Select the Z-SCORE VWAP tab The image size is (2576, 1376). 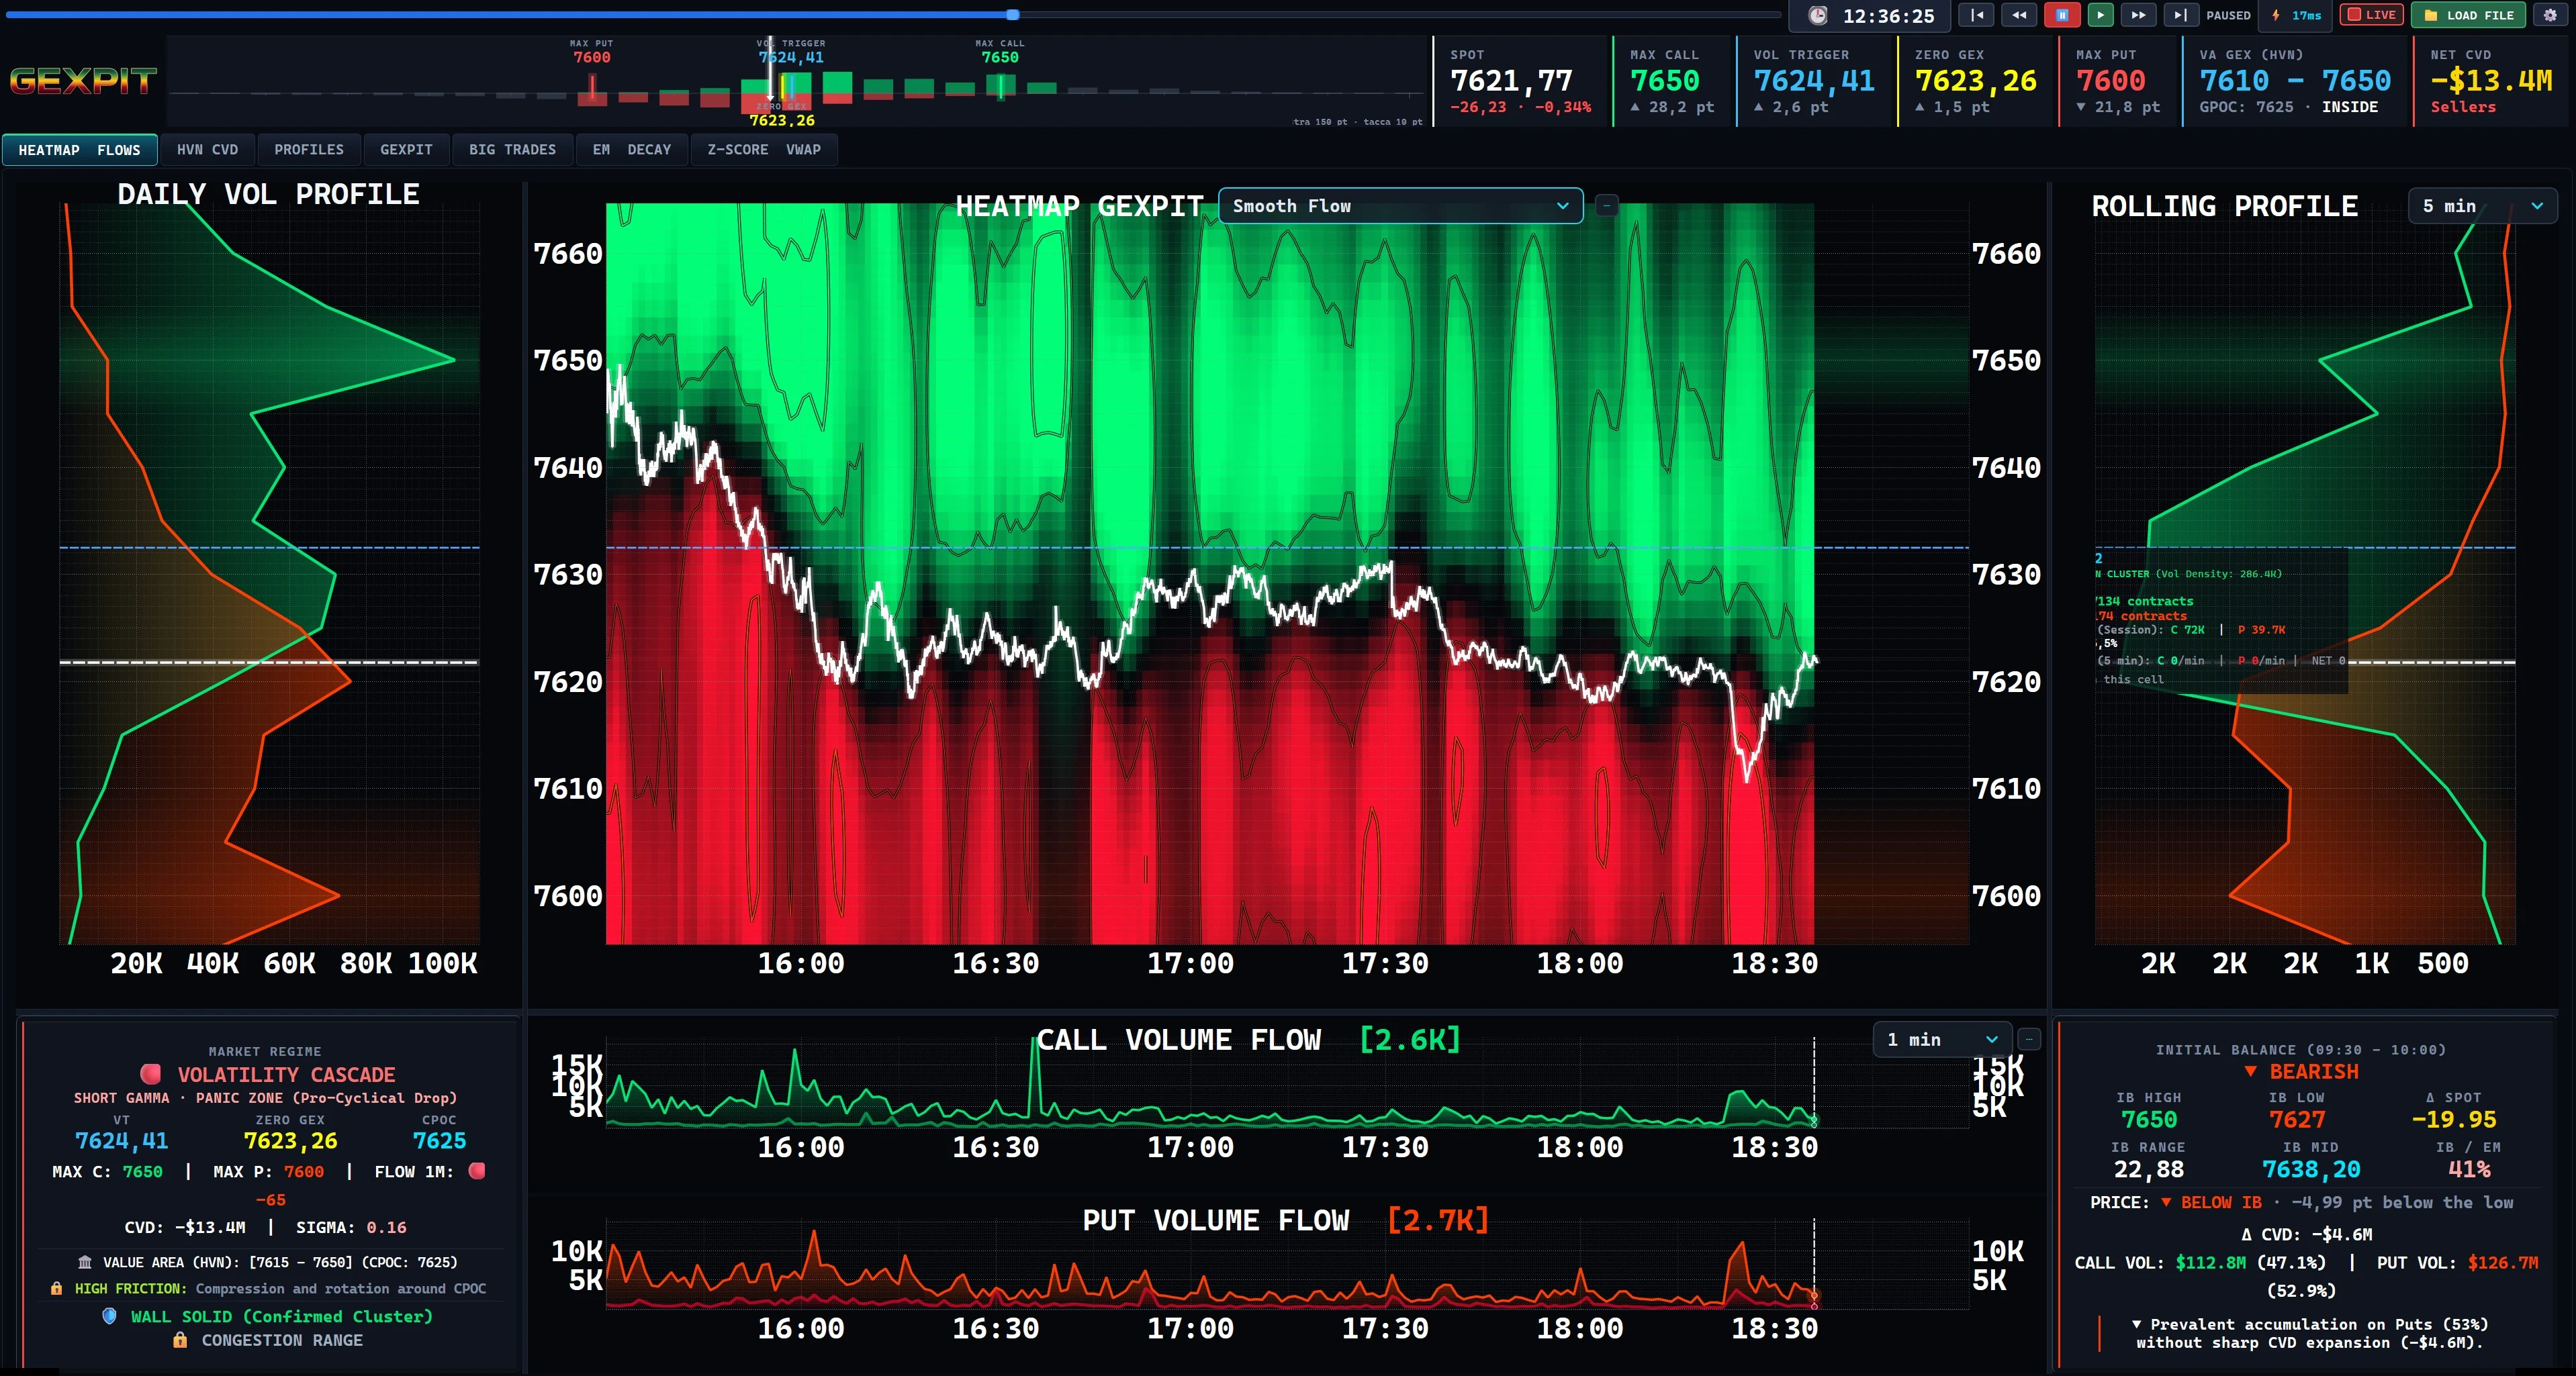764,150
